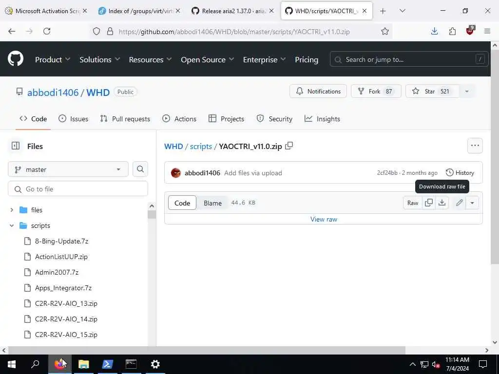Click the Notifications button
The height and width of the screenshot is (374, 499).
(318, 91)
